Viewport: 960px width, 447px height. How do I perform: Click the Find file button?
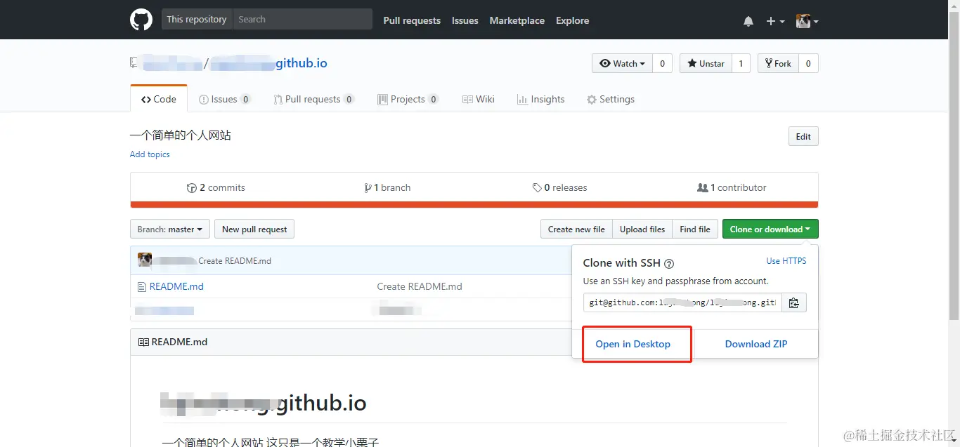coord(695,229)
